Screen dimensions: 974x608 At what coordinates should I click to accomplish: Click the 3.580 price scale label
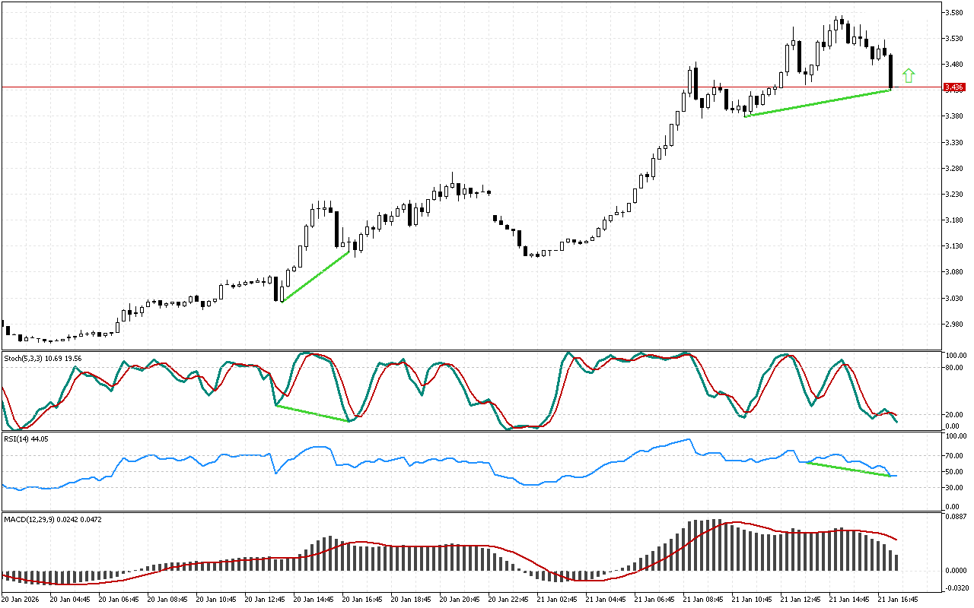tap(954, 13)
